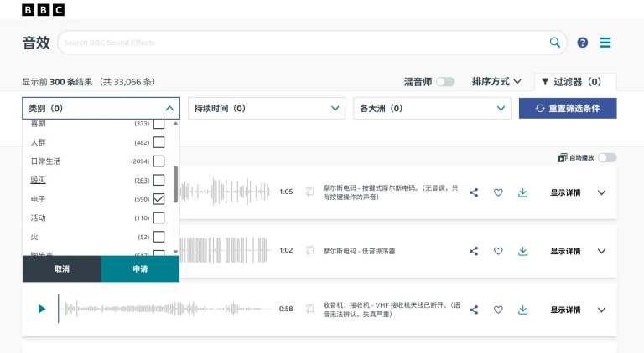644x353 pixels.
Task: Toggle loop on the 1:02 sound
Action: coord(309,250)
